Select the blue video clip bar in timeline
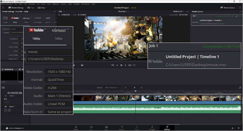Screen dimensions: 243x131 coord(157,103)
